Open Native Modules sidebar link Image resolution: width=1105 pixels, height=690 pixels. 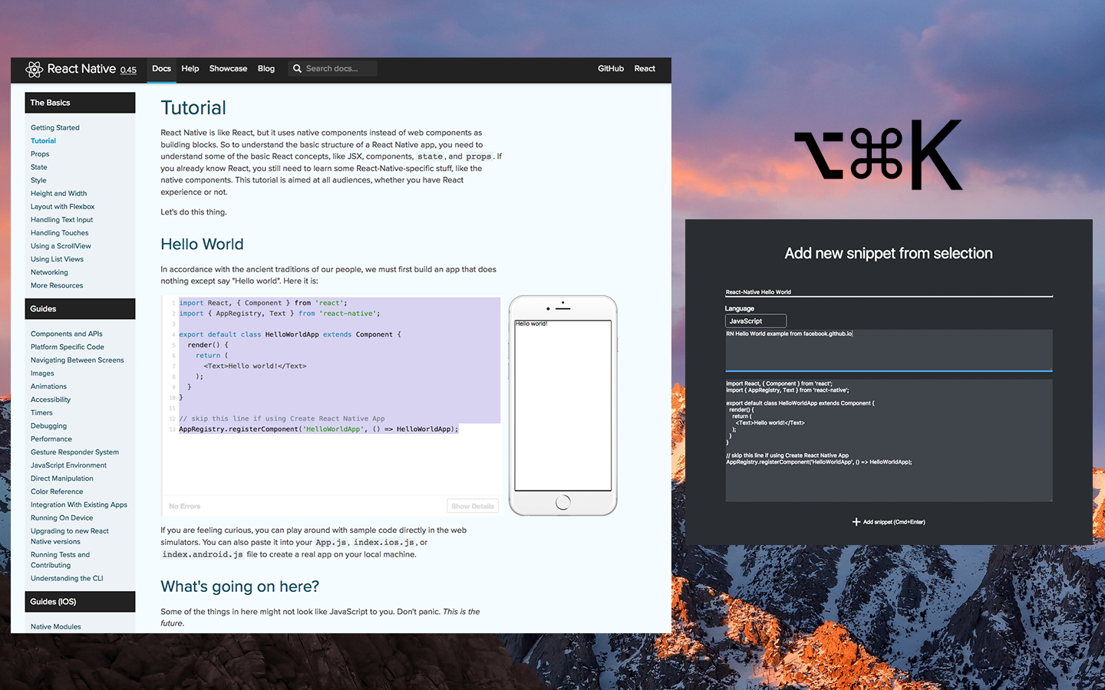pos(56,627)
